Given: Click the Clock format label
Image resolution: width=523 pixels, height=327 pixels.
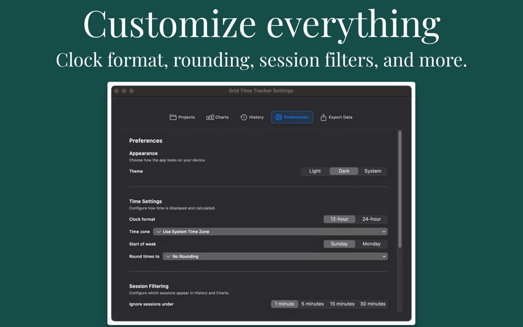Looking at the screenshot, I should [x=142, y=219].
